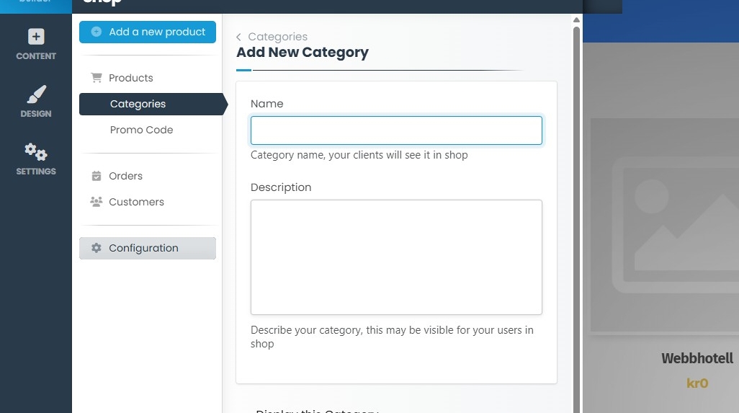This screenshot has width=739, height=413.
Task: Click the kr0 price label
Action: coord(697,383)
